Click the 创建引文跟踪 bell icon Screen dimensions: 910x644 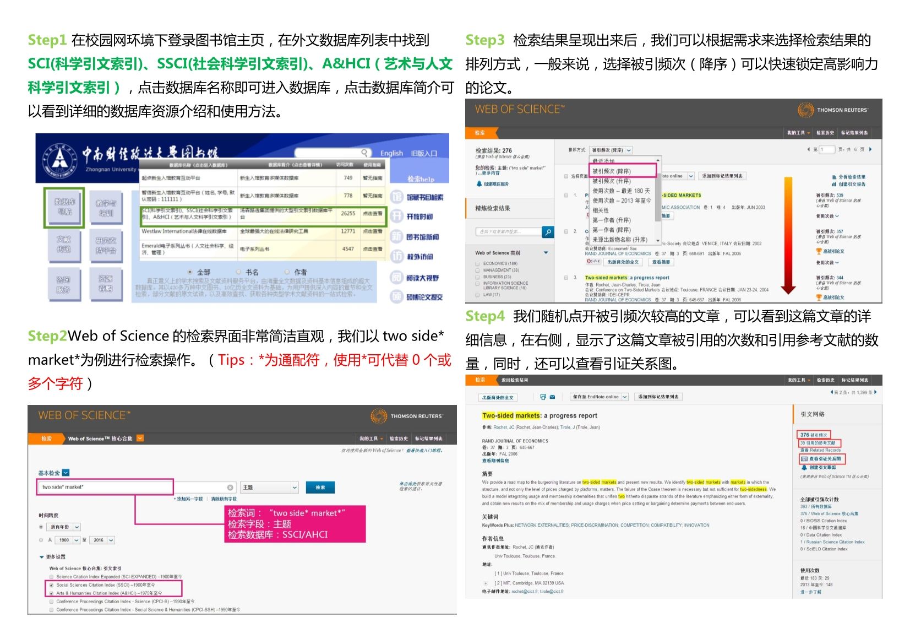tap(804, 467)
